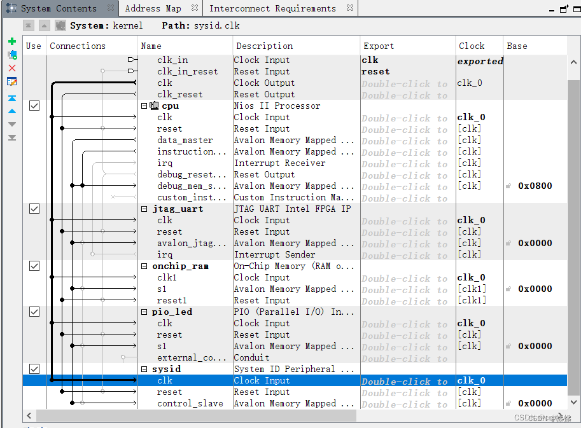The width and height of the screenshot is (581, 428).
Task: Click the horizontal scrollbar left arrow
Action: pyautogui.click(x=29, y=416)
